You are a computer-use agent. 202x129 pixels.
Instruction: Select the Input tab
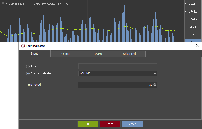35,53
